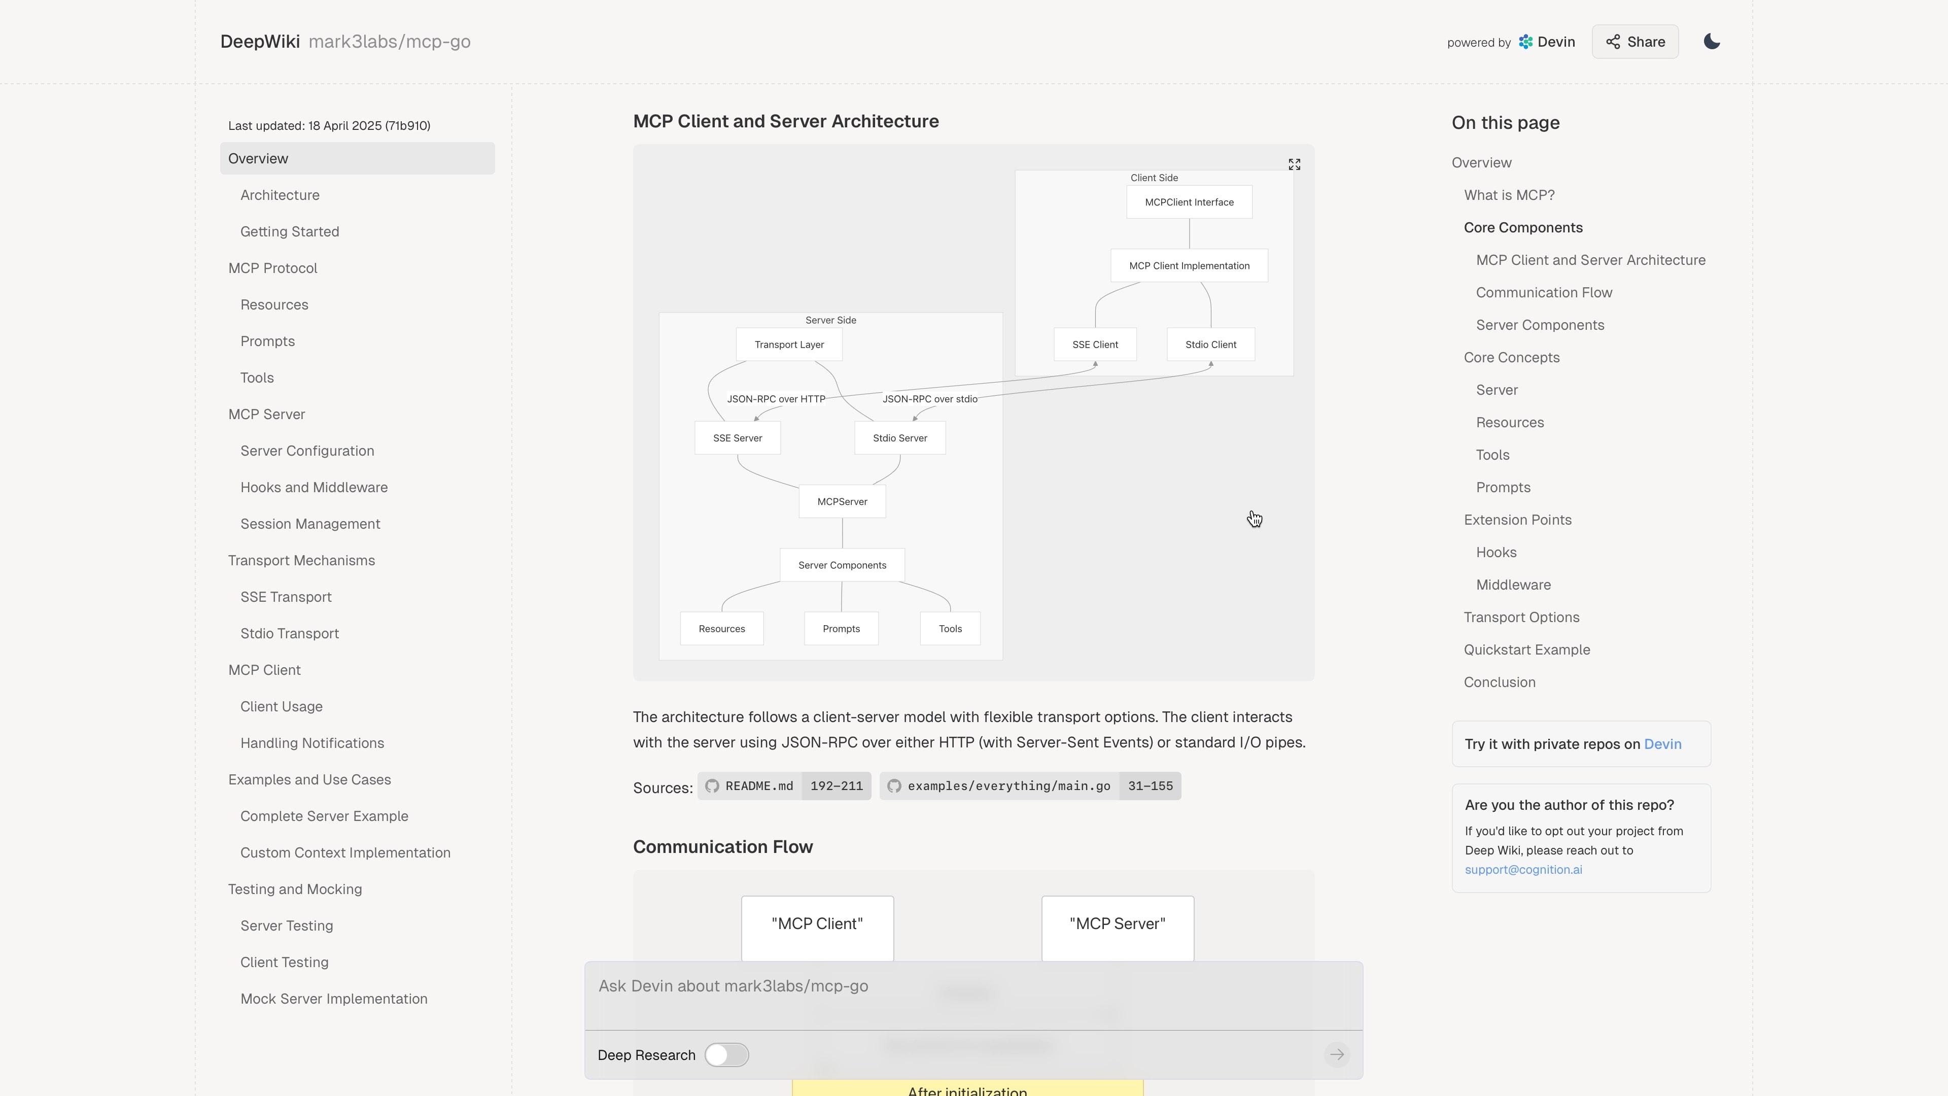Click the Devin logo icon in header

[x=1525, y=42]
